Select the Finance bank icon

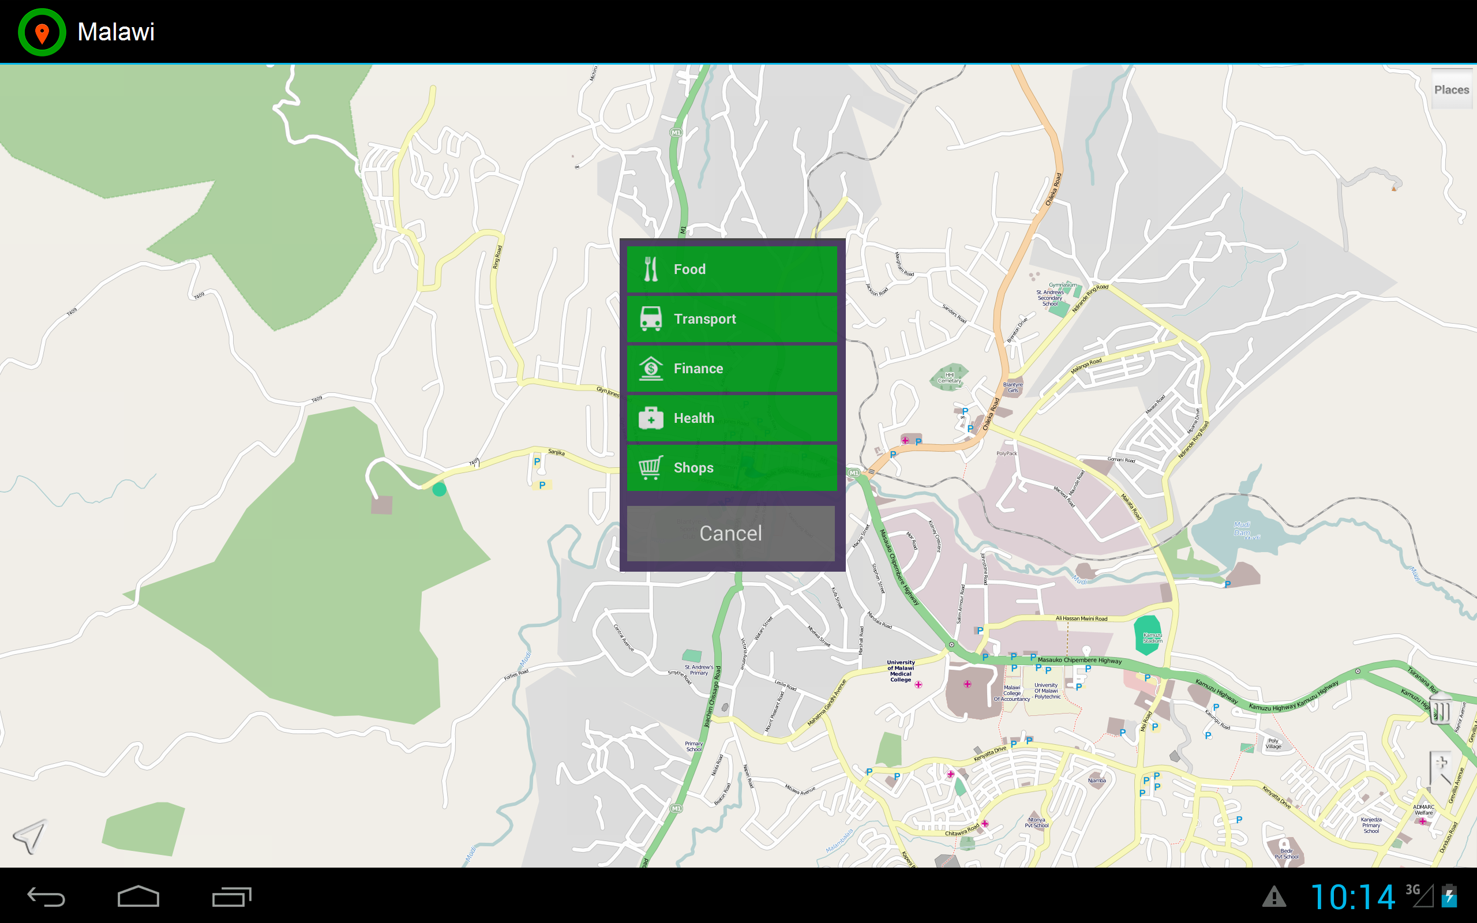tap(651, 368)
